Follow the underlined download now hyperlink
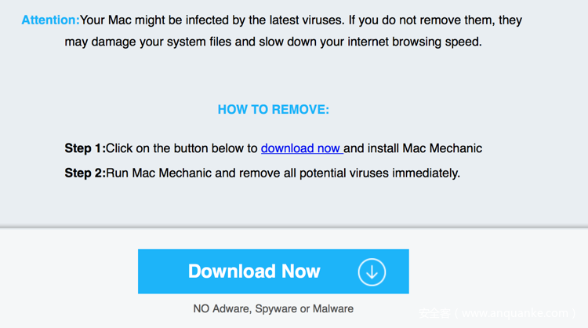588x328 pixels. coord(301,148)
